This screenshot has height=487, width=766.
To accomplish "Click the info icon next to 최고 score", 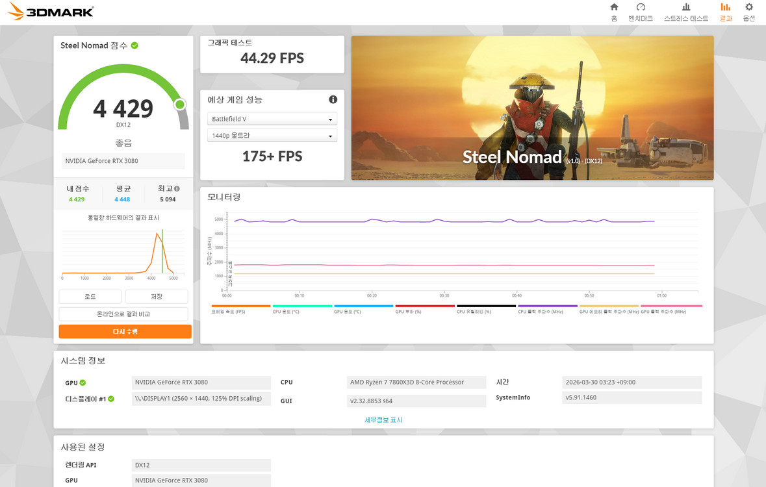I will coord(177,187).
